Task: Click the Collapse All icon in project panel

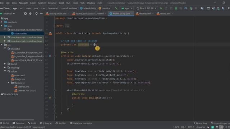Action: click(30, 14)
